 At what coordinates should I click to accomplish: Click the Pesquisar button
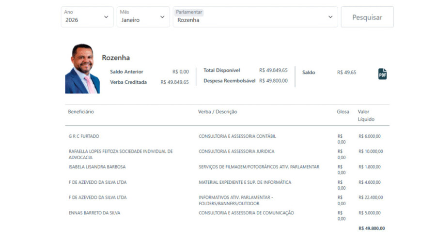(367, 17)
